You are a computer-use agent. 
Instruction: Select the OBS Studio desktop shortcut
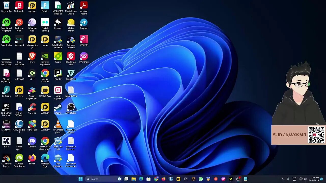(x=71, y=109)
